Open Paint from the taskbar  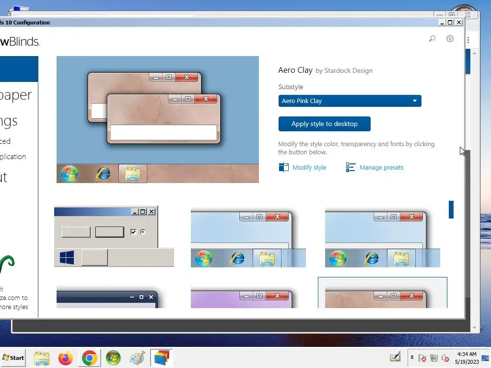pyautogui.click(x=137, y=358)
